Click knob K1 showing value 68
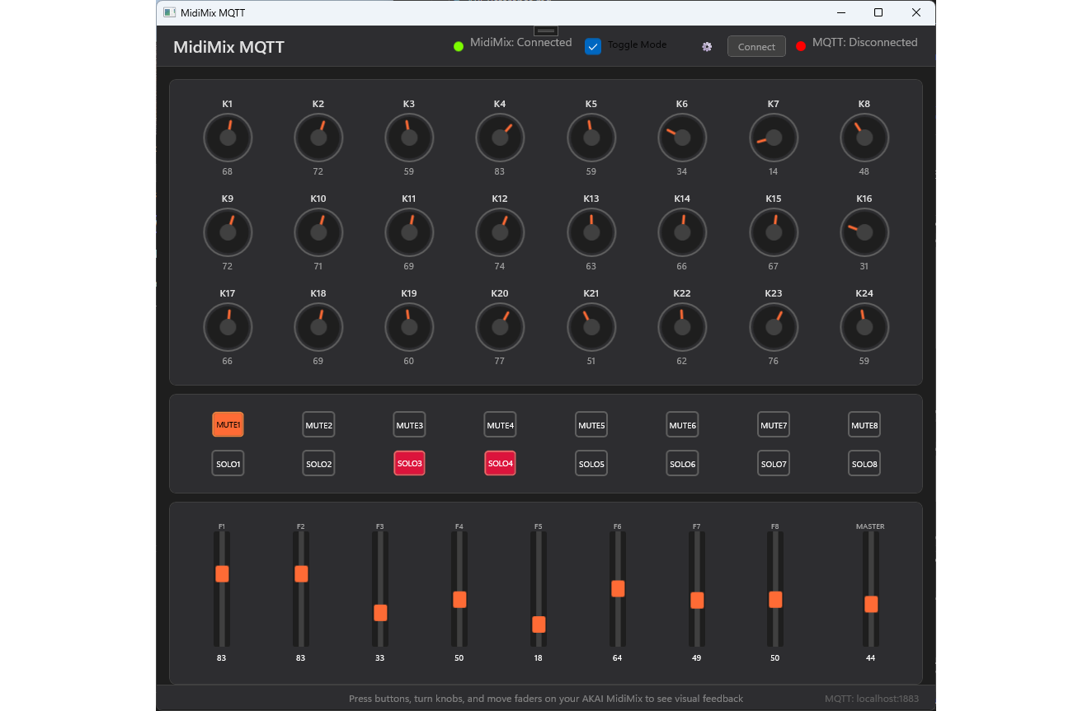This screenshot has width=1092, height=711. pos(228,138)
